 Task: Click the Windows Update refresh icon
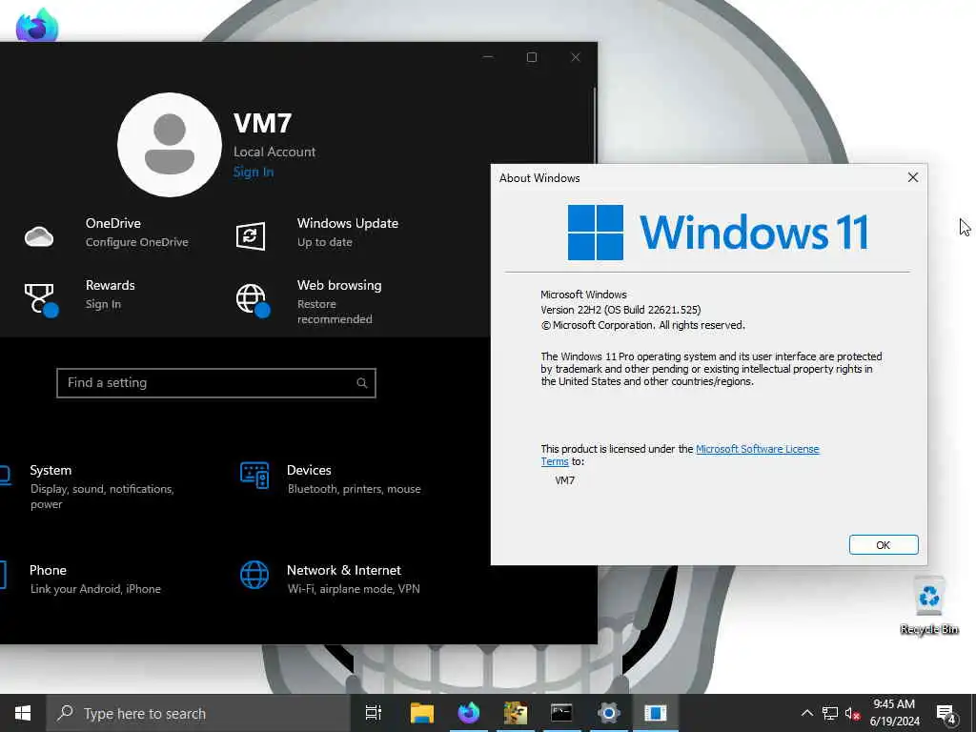[x=251, y=236]
